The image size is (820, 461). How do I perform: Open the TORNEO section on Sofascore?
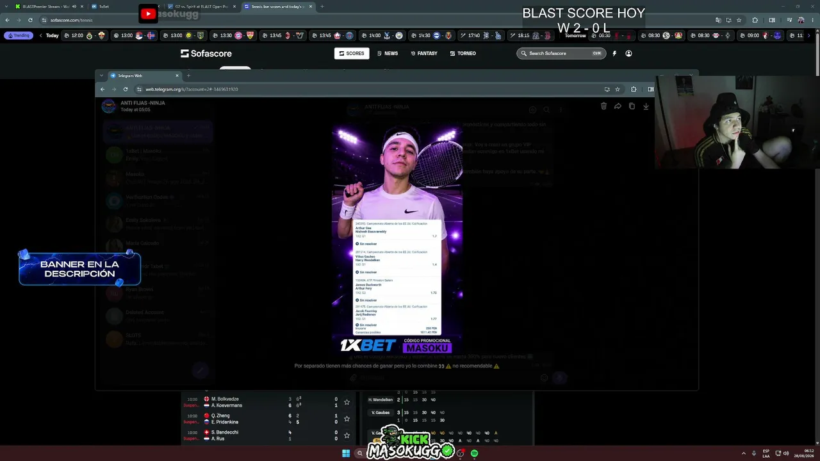click(x=463, y=53)
